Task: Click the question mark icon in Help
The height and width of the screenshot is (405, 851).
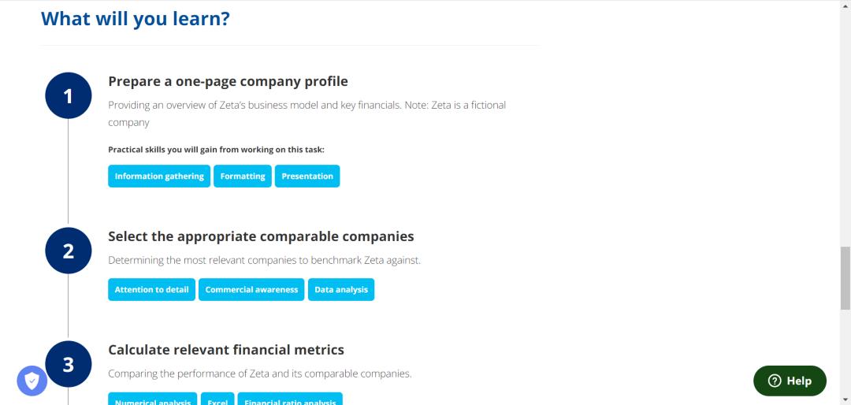Action: tap(775, 381)
